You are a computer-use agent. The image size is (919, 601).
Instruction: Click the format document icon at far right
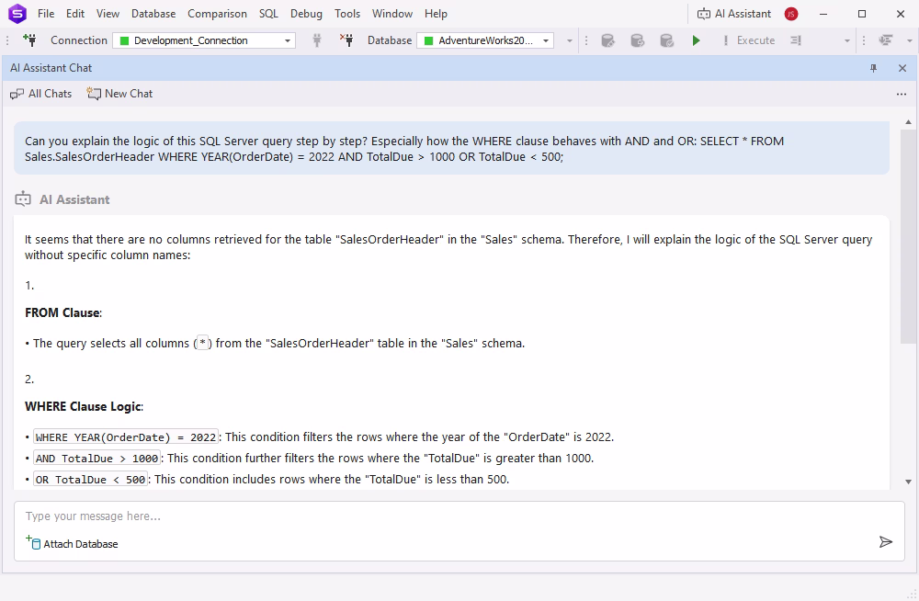pyautogui.click(x=886, y=40)
